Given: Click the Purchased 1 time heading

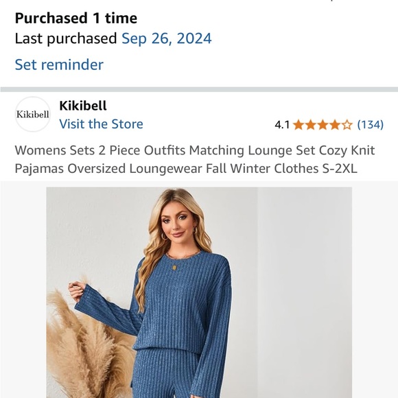Looking at the screenshot, I should [76, 19].
